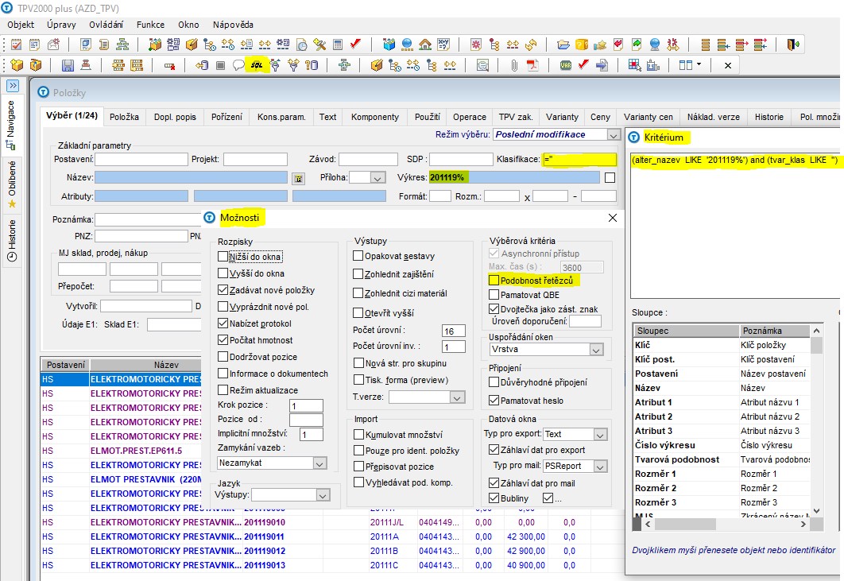Switch to the Komponenty tab
The image size is (844, 581).
point(375,117)
